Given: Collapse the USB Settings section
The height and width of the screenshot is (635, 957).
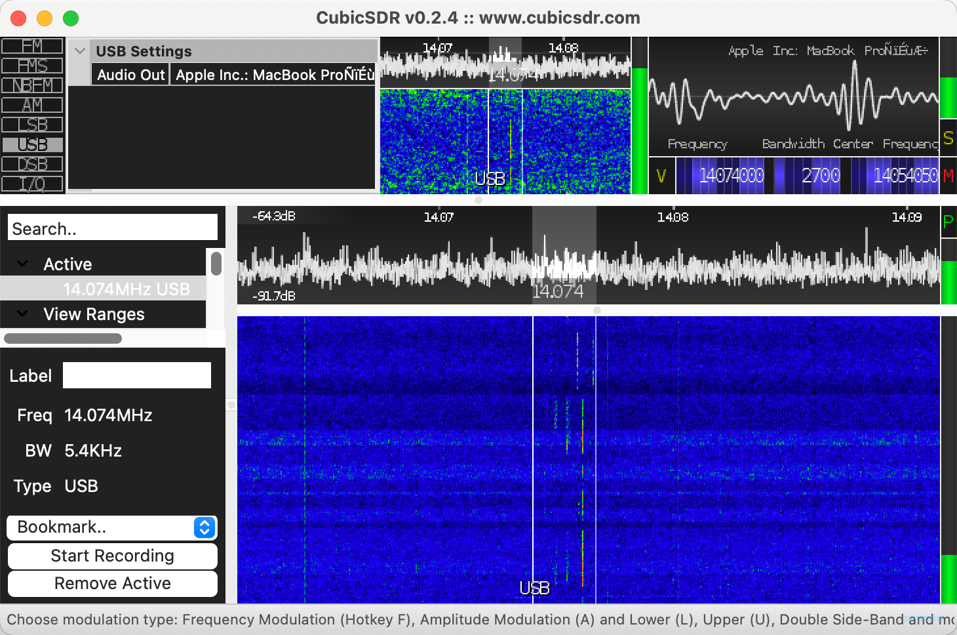Looking at the screenshot, I should [x=80, y=51].
